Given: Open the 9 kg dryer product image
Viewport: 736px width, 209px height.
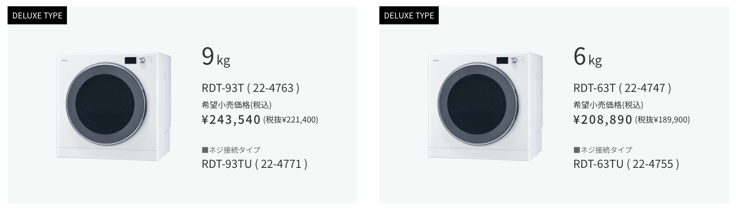Looking at the screenshot, I should pos(114,107).
